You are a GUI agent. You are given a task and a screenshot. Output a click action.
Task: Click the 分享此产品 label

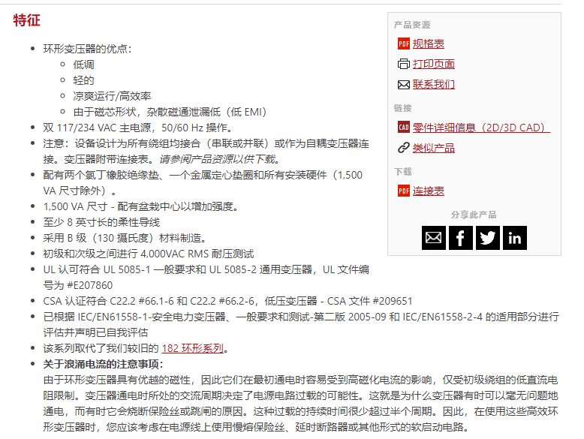474,215
